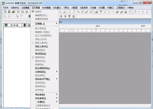The height and width of the screenshot is (109, 153).
Task: Open the 工程输出 menu
Action: tap(120, 8)
